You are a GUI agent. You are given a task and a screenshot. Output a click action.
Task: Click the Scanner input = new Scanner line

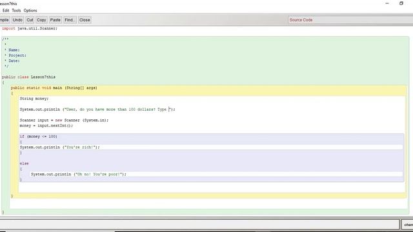pyautogui.click(x=64, y=121)
